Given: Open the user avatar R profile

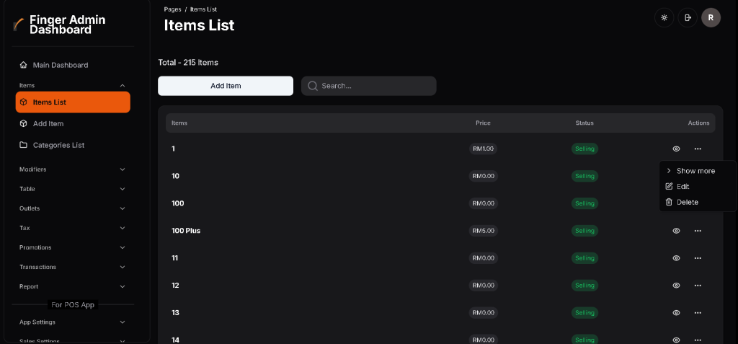Looking at the screenshot, I should (711, 17).
